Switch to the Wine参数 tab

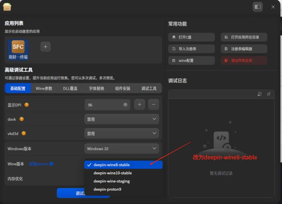[44, 88]
